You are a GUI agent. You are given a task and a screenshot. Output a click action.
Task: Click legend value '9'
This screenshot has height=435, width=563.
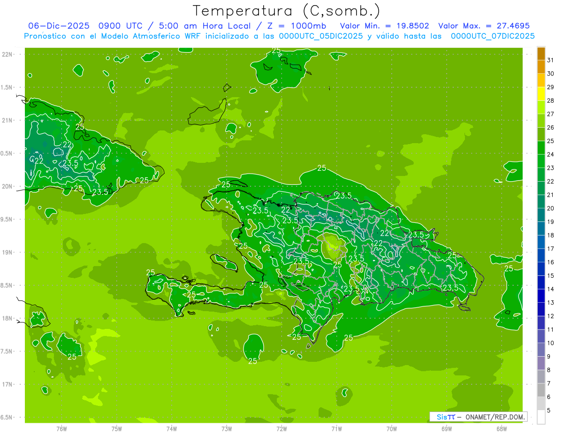pyautogui.click(x=549, y=357)
